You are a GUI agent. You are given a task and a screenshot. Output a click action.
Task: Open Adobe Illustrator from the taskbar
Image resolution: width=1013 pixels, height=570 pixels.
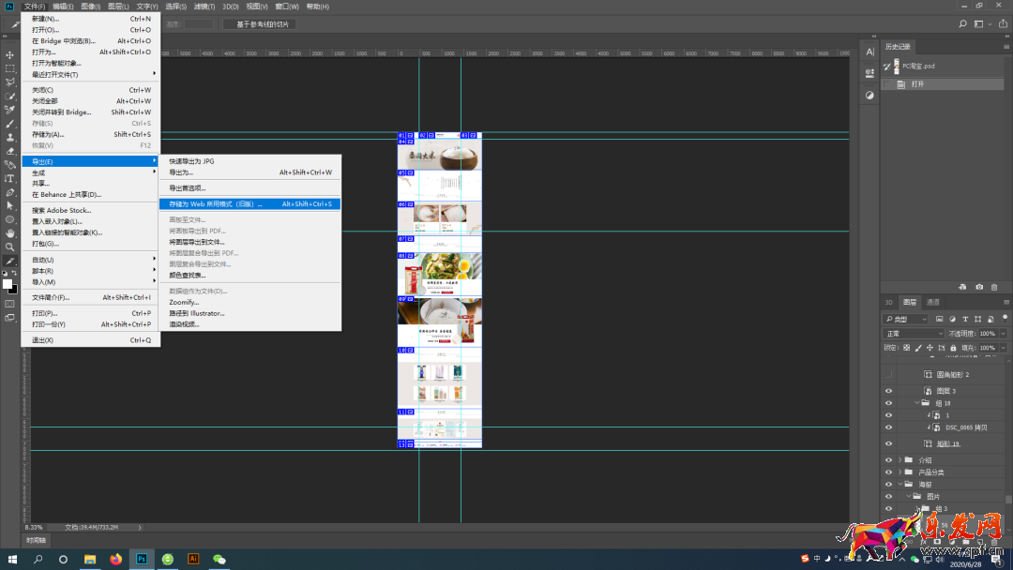tap(193, 559)
